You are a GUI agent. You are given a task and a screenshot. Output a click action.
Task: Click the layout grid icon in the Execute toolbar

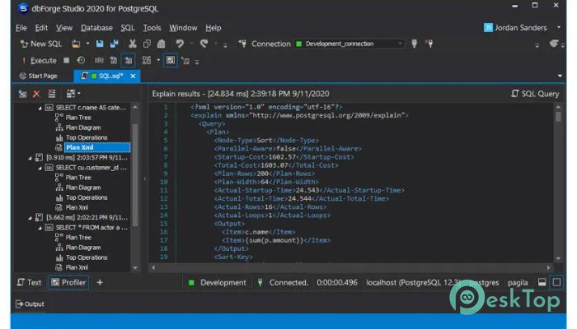(x=147, y=60)
